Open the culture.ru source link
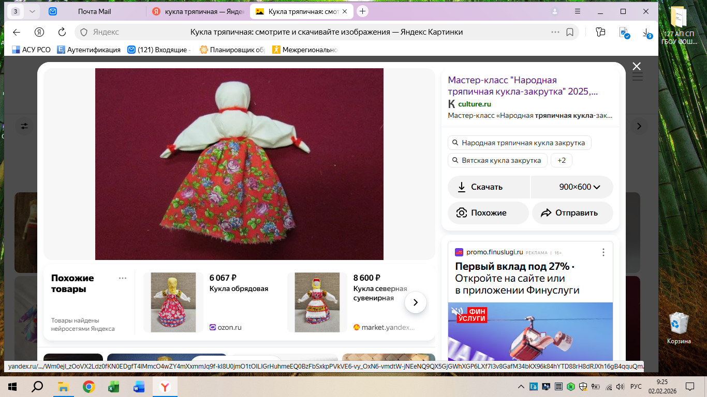This screenshot has width=707, height=397. click(474, 104)
